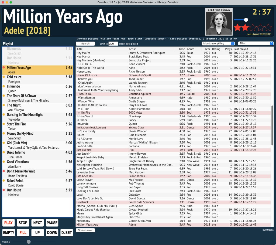Sort the library by Artist column header
This screenshot has height=245, width=276.
pyautogui.click(x=132, y=49)
